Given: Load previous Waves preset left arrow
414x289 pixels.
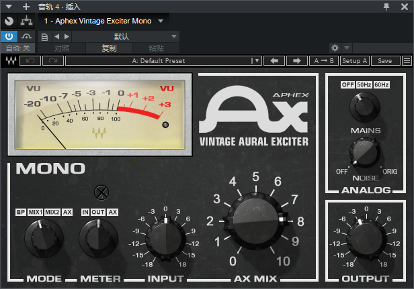Looking at the screenshot, I should [274, 61].
